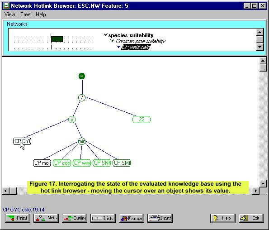Collapse the Corsican pine suitability branch
The image size is (269, 230).
coord(112,41)
